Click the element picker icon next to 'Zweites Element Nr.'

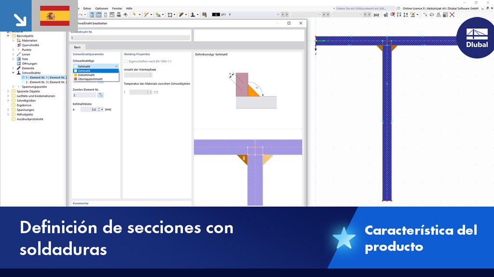[x=101, y=95]
